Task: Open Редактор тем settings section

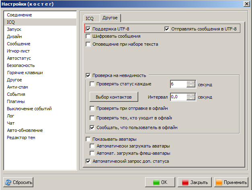Action: (40, 137)
